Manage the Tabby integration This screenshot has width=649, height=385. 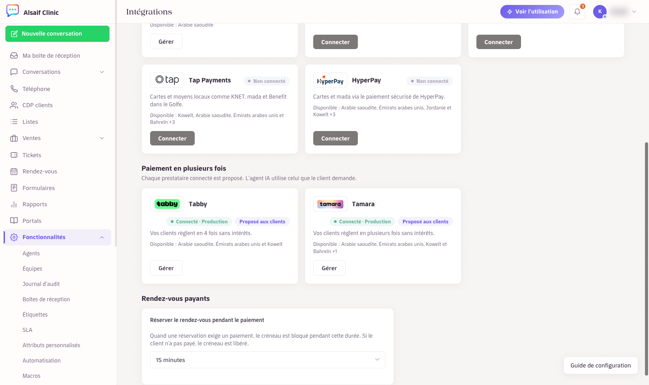tap(166, 268)
